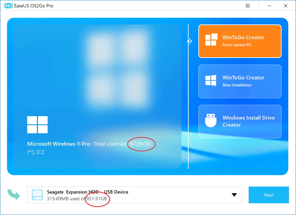This screenshot has width=296, height=215.
Task: Click the Next button
Action: click(268, 195)
